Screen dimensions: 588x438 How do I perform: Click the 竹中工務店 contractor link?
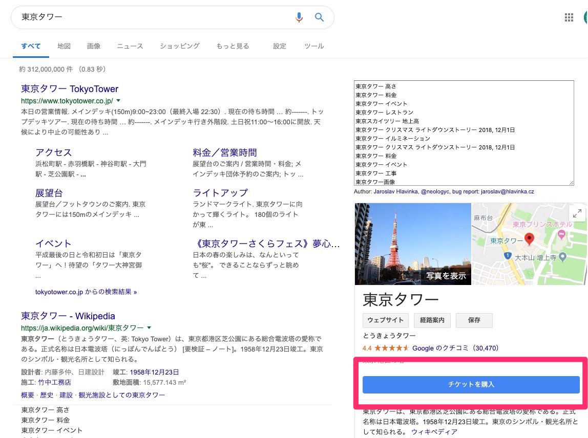(54, 382)
